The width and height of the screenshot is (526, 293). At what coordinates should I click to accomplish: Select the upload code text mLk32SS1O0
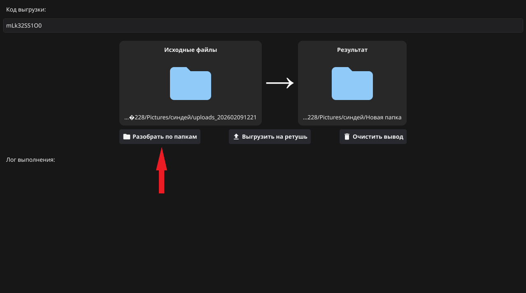tap(24, 26)
